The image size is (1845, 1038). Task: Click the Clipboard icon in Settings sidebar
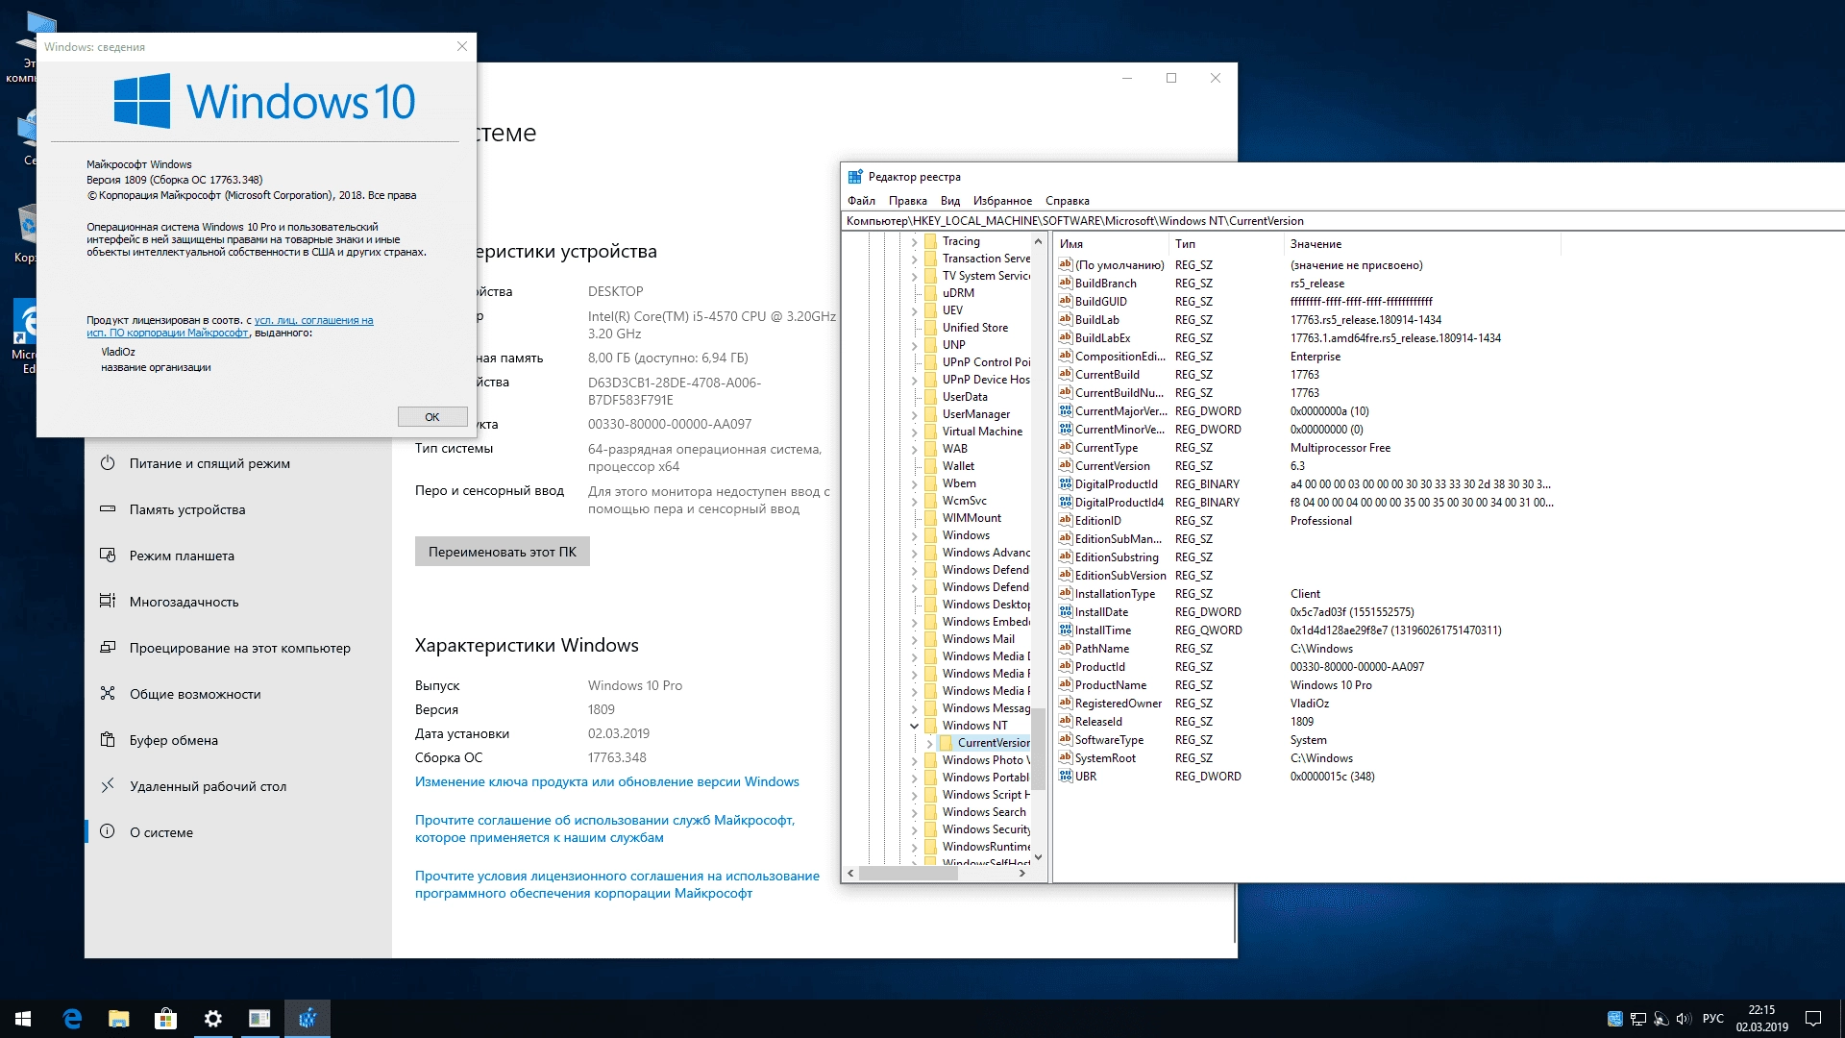point(108,740)
